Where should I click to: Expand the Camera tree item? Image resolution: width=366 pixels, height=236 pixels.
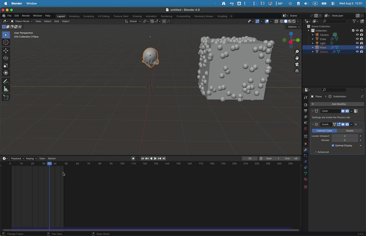pyautogui.click(x=313, y=35)
